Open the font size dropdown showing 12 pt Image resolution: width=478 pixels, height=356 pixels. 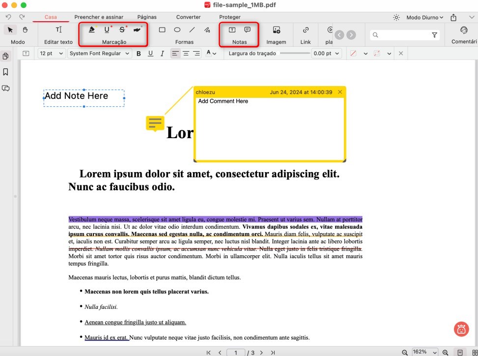tap(51, 53)
